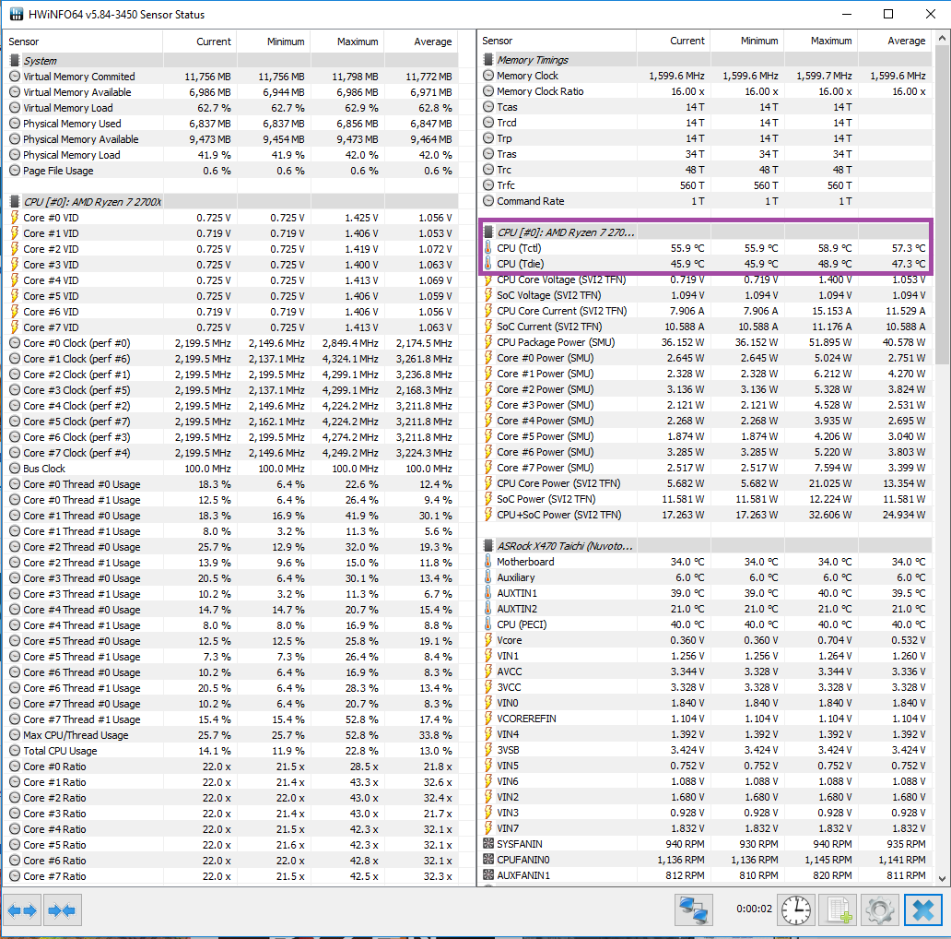Click the Bus Clock circle icon
951x939 pixels.
15,469
